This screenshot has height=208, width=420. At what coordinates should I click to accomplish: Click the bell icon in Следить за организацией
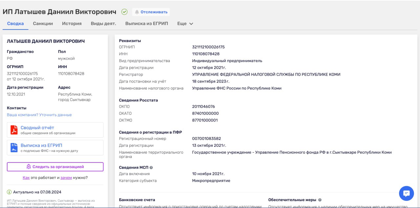pos(29,167)
